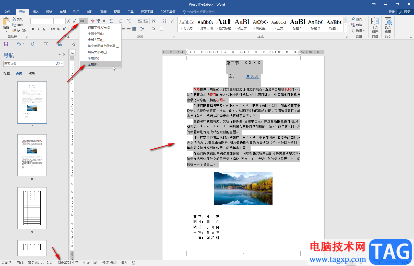The height and width of the screenshot is (266, 414).
Task: Clear all formatting with eraser icon
Action: point(93,21)
